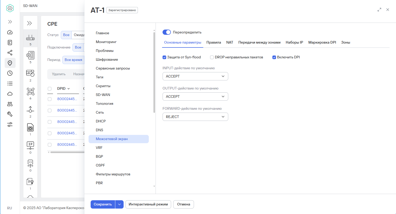Open the document page icon in sidebar

[x=10, y=43]
